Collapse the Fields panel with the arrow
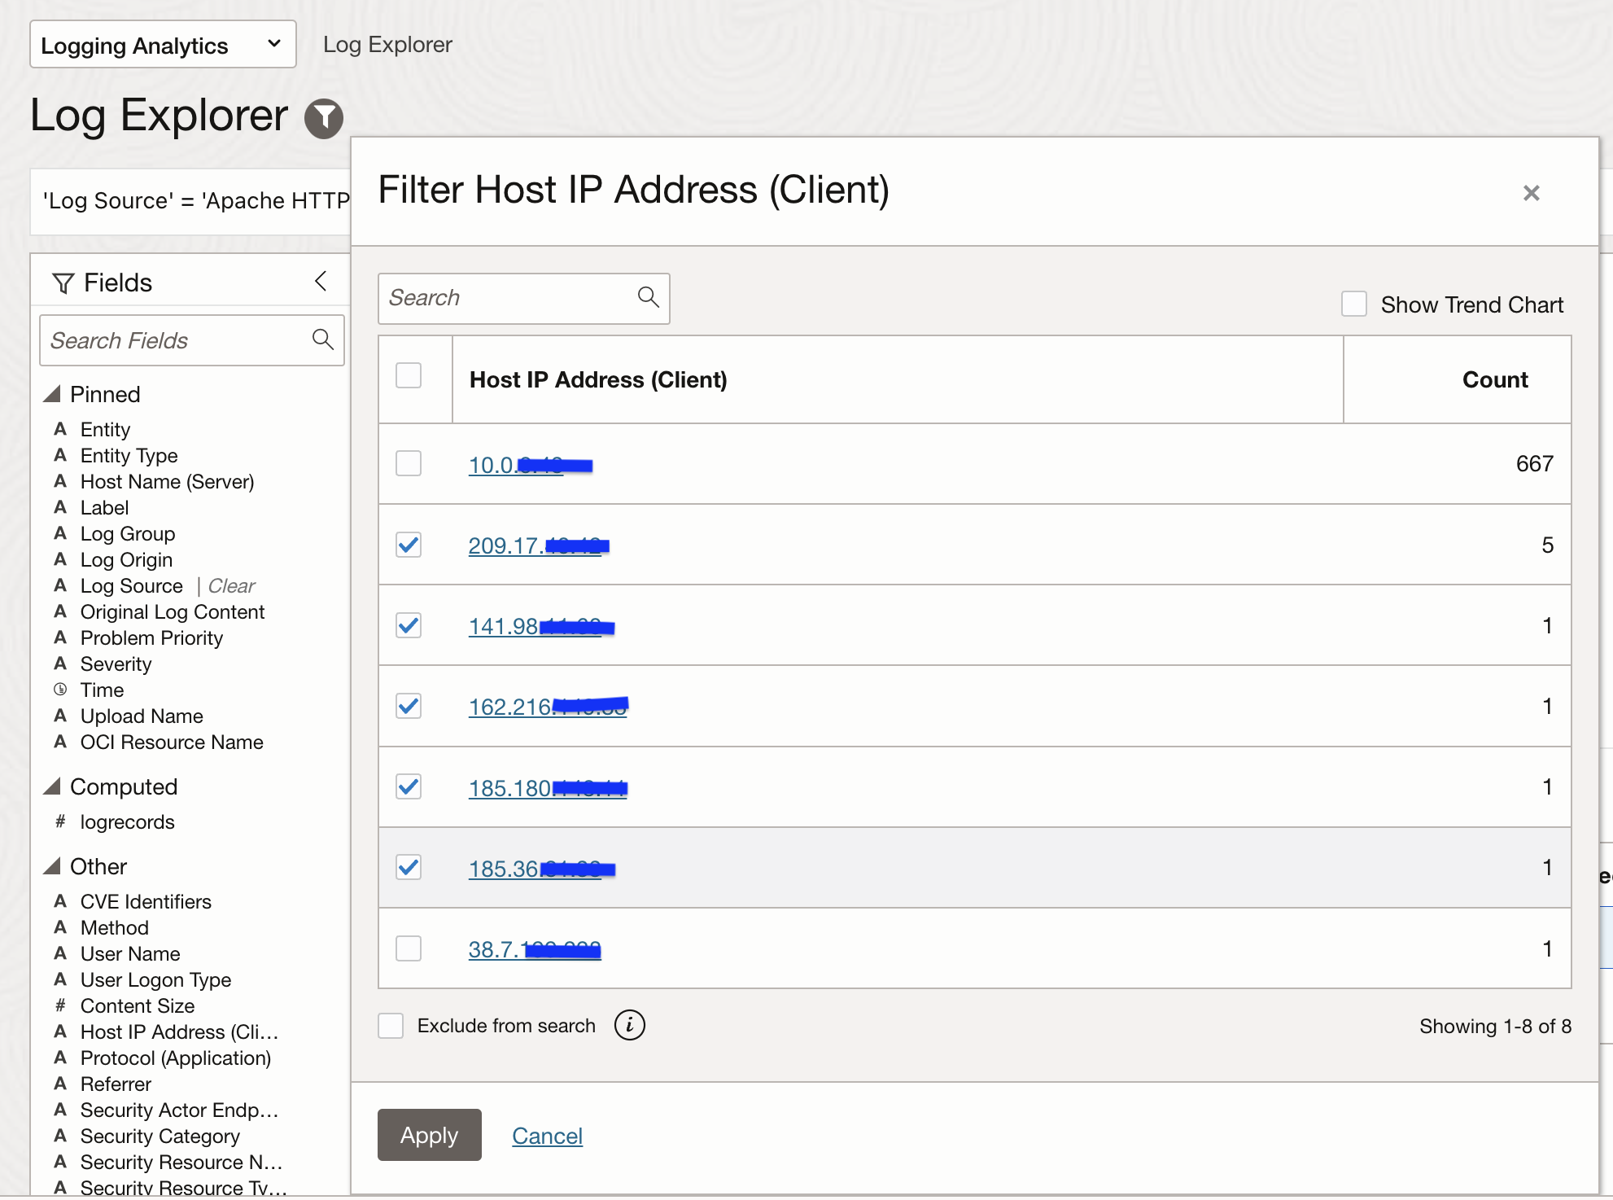This screenshot has width=1613, height=1200. [321, 282]
